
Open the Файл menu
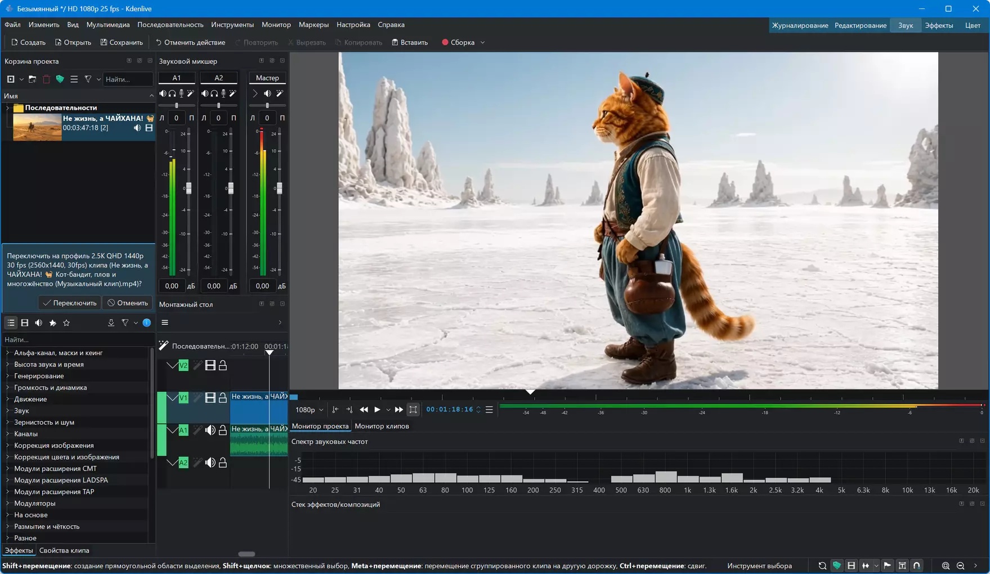pos(12,25)
